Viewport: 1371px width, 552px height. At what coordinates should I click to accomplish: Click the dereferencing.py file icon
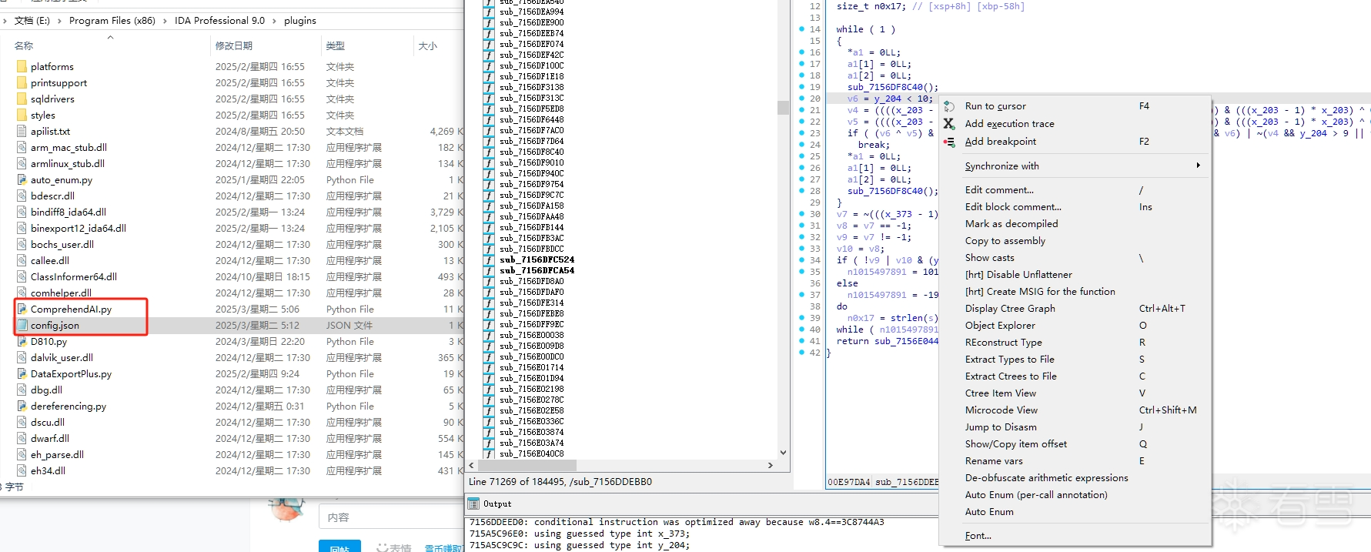(x=22, y=406)
